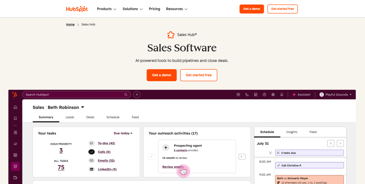Open the Contacts icon in the sidebar
The image size is (365, 184).
pos(15,132)
